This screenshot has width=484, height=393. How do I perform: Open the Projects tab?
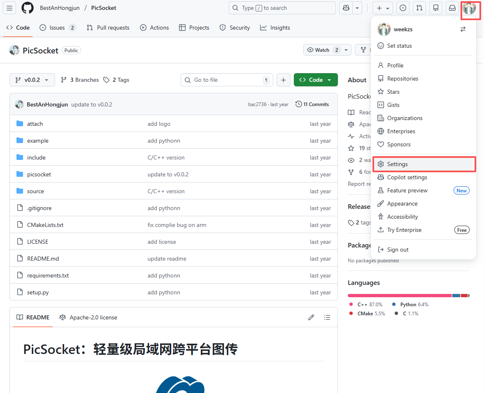194,28
